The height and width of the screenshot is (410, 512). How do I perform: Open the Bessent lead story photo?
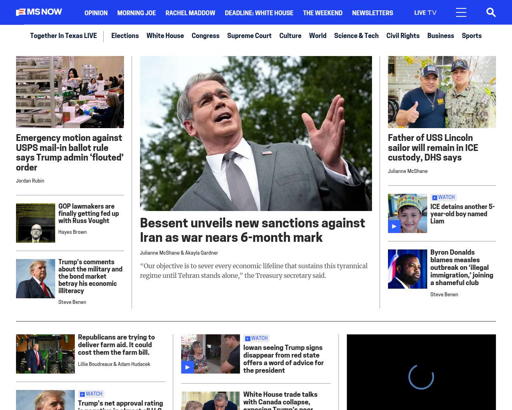pos(256,133)
